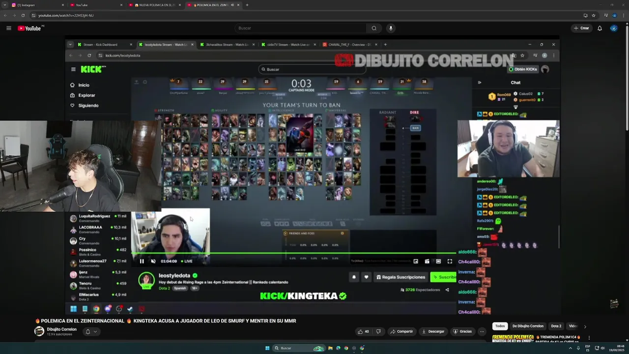Screen dimensions: 629x354
Task: Select the Todos filter chip
Action: pos(500,326)
